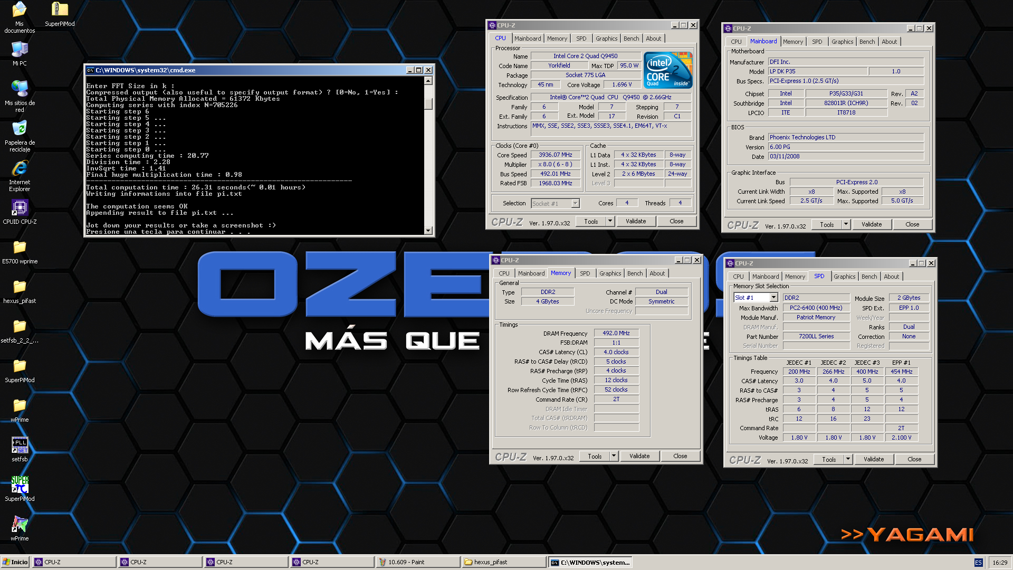Select CPU tab in Memory window

[x=504, y=273]
